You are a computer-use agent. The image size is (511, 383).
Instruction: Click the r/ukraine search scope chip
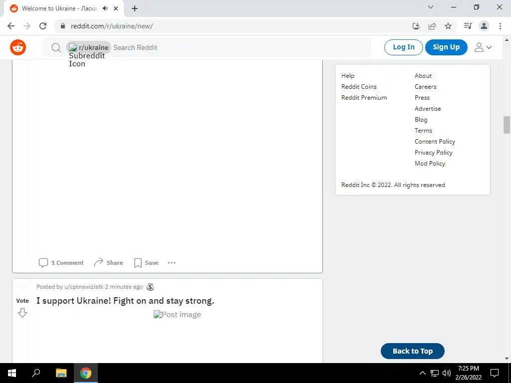(x=89, y=47)
